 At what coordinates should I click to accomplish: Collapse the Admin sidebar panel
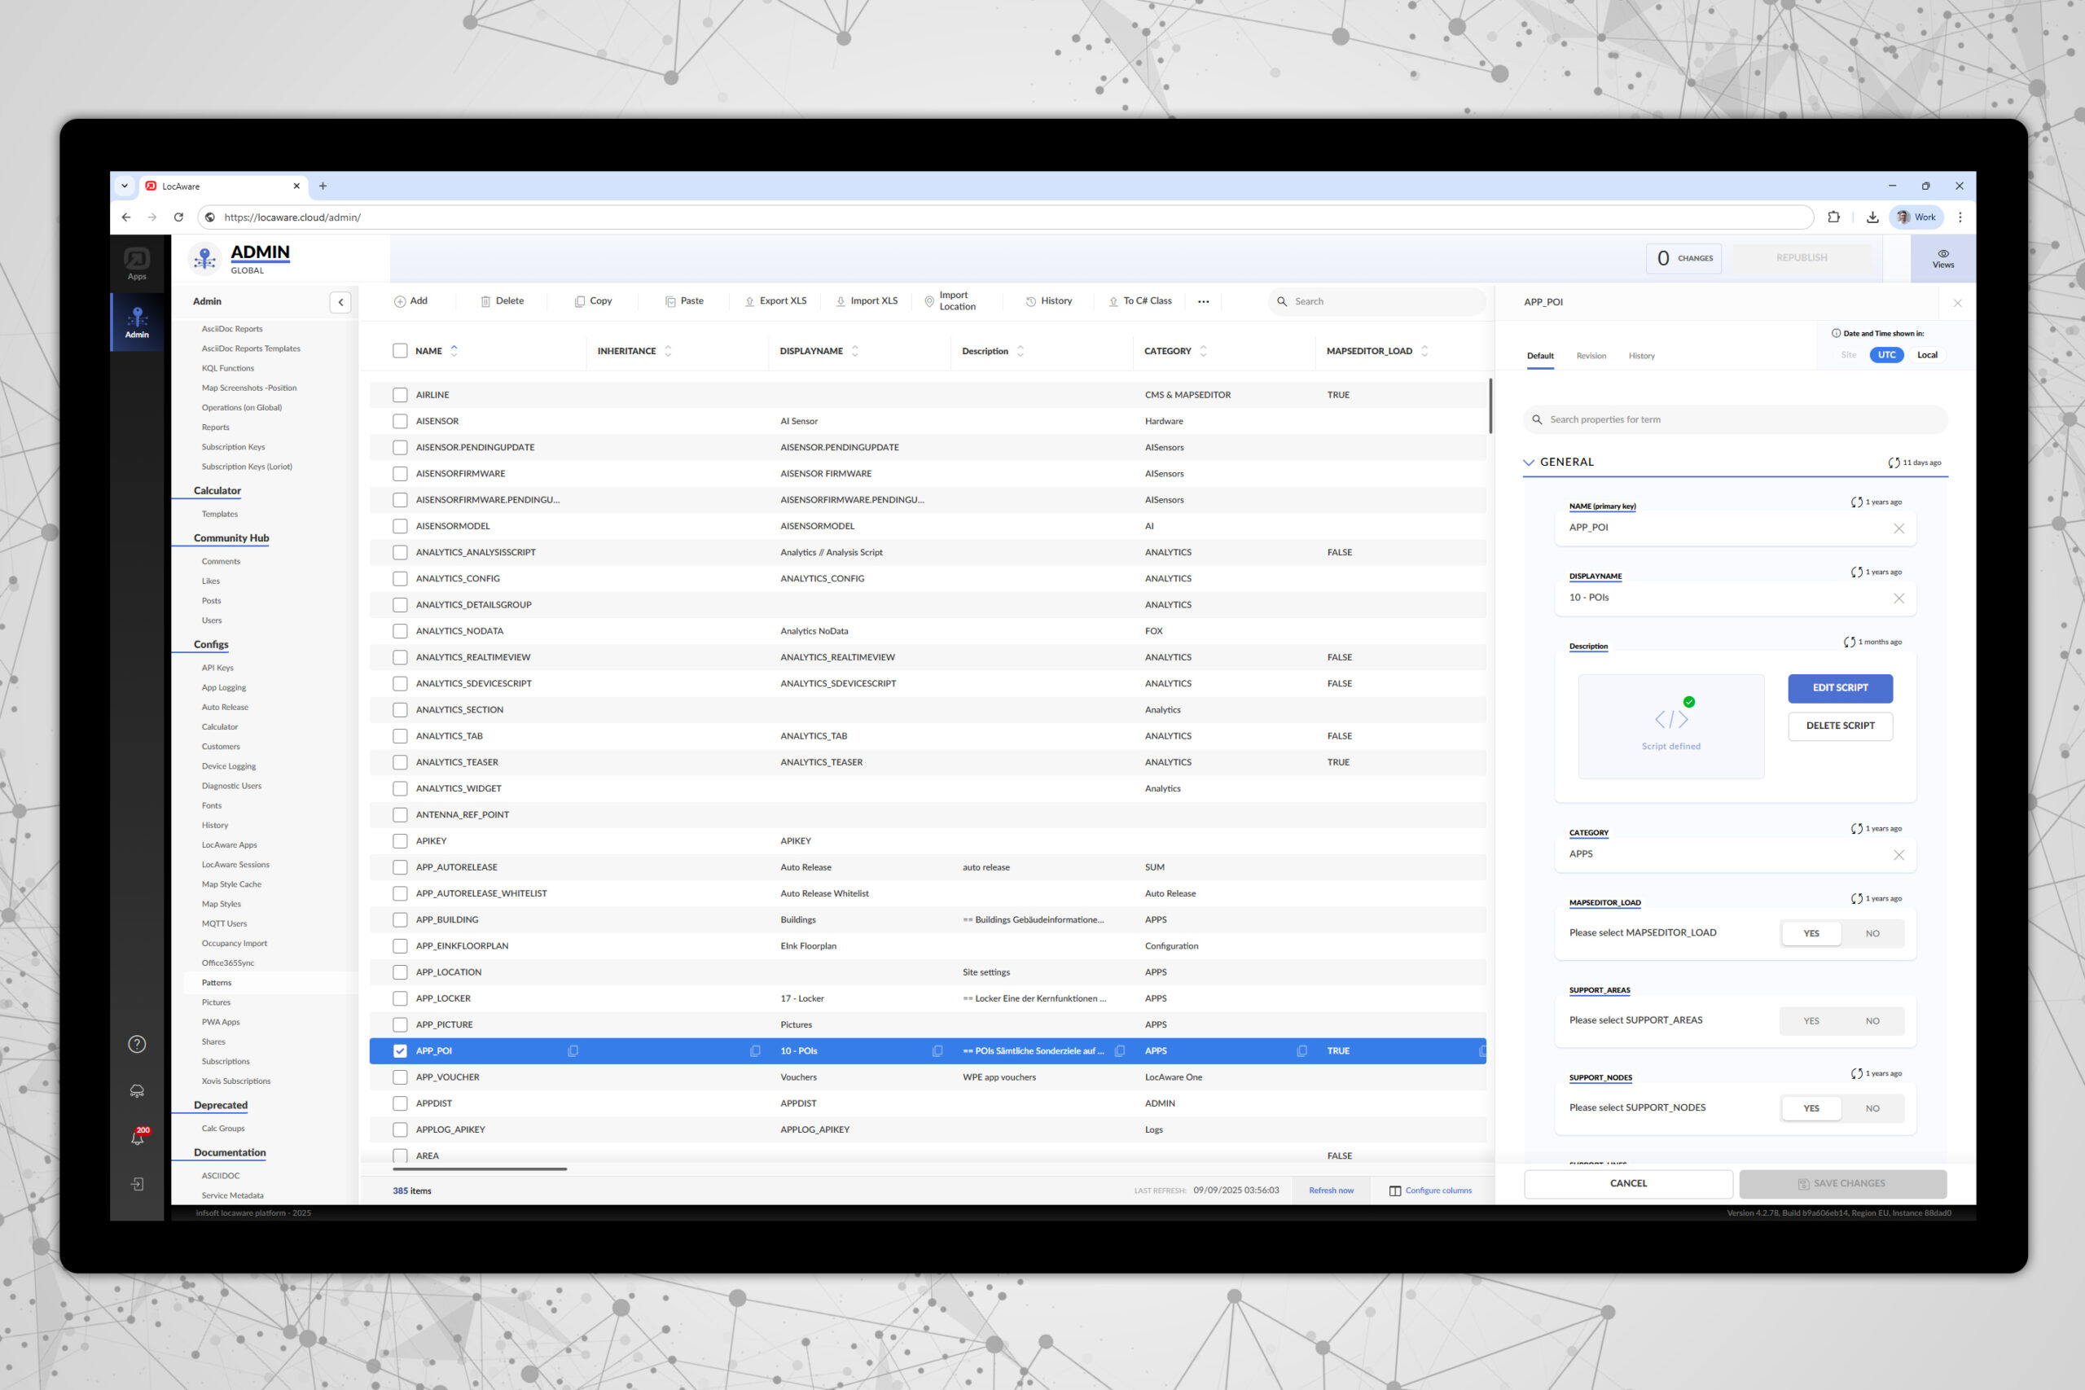(x=340, y=302)
